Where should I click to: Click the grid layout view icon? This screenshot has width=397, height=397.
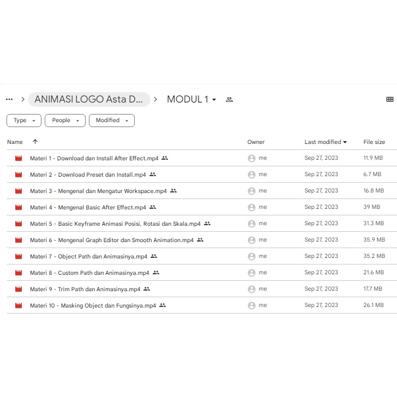coord(389,99)
